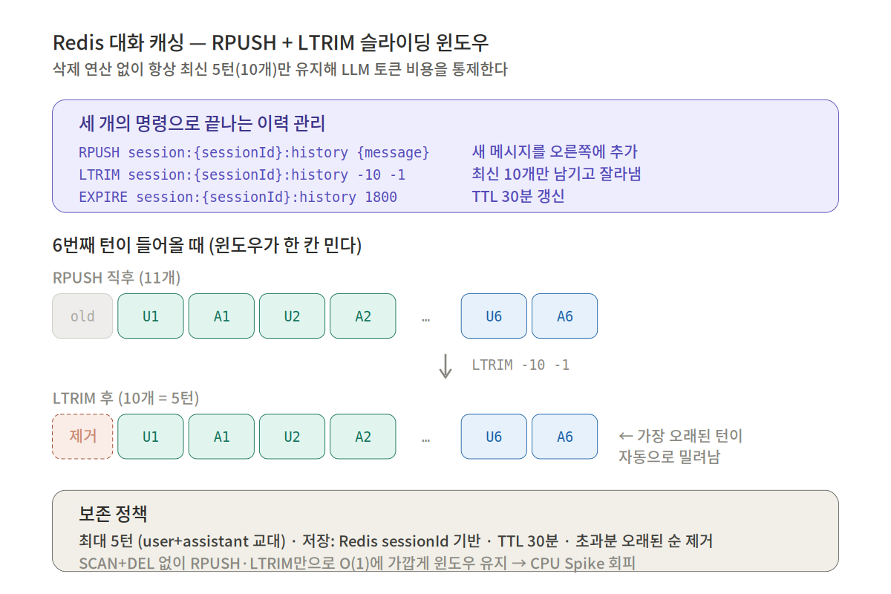This screenshot has width=891, height=594.
Task: Click the RPUSH session history command line
Action: pos(254,153)
